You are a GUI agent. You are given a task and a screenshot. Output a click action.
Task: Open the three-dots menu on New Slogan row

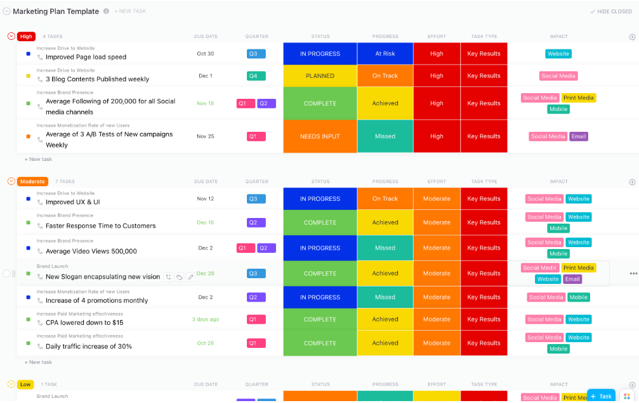633,274
